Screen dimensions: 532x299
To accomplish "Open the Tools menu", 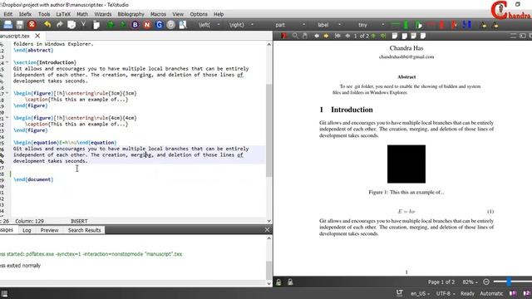I will pos(44,14).
